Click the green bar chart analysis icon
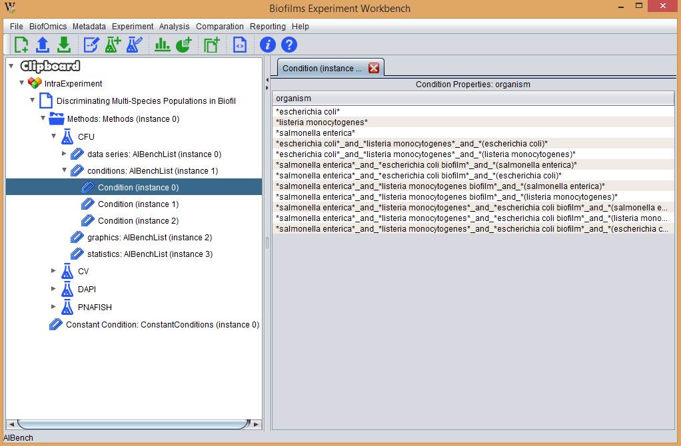This screenshot has height=446, width=681. [x=162, y=45]
